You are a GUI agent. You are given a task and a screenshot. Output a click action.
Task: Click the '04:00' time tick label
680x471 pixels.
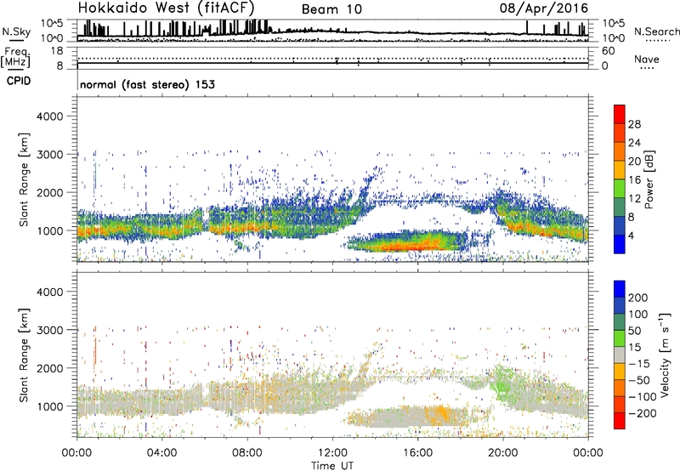[162, 453]
